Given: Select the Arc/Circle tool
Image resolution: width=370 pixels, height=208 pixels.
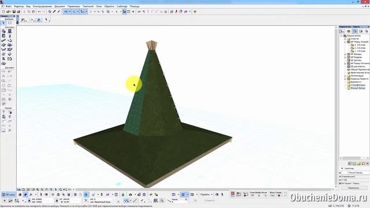Looking at the screenshot, I should pos(3,86).
